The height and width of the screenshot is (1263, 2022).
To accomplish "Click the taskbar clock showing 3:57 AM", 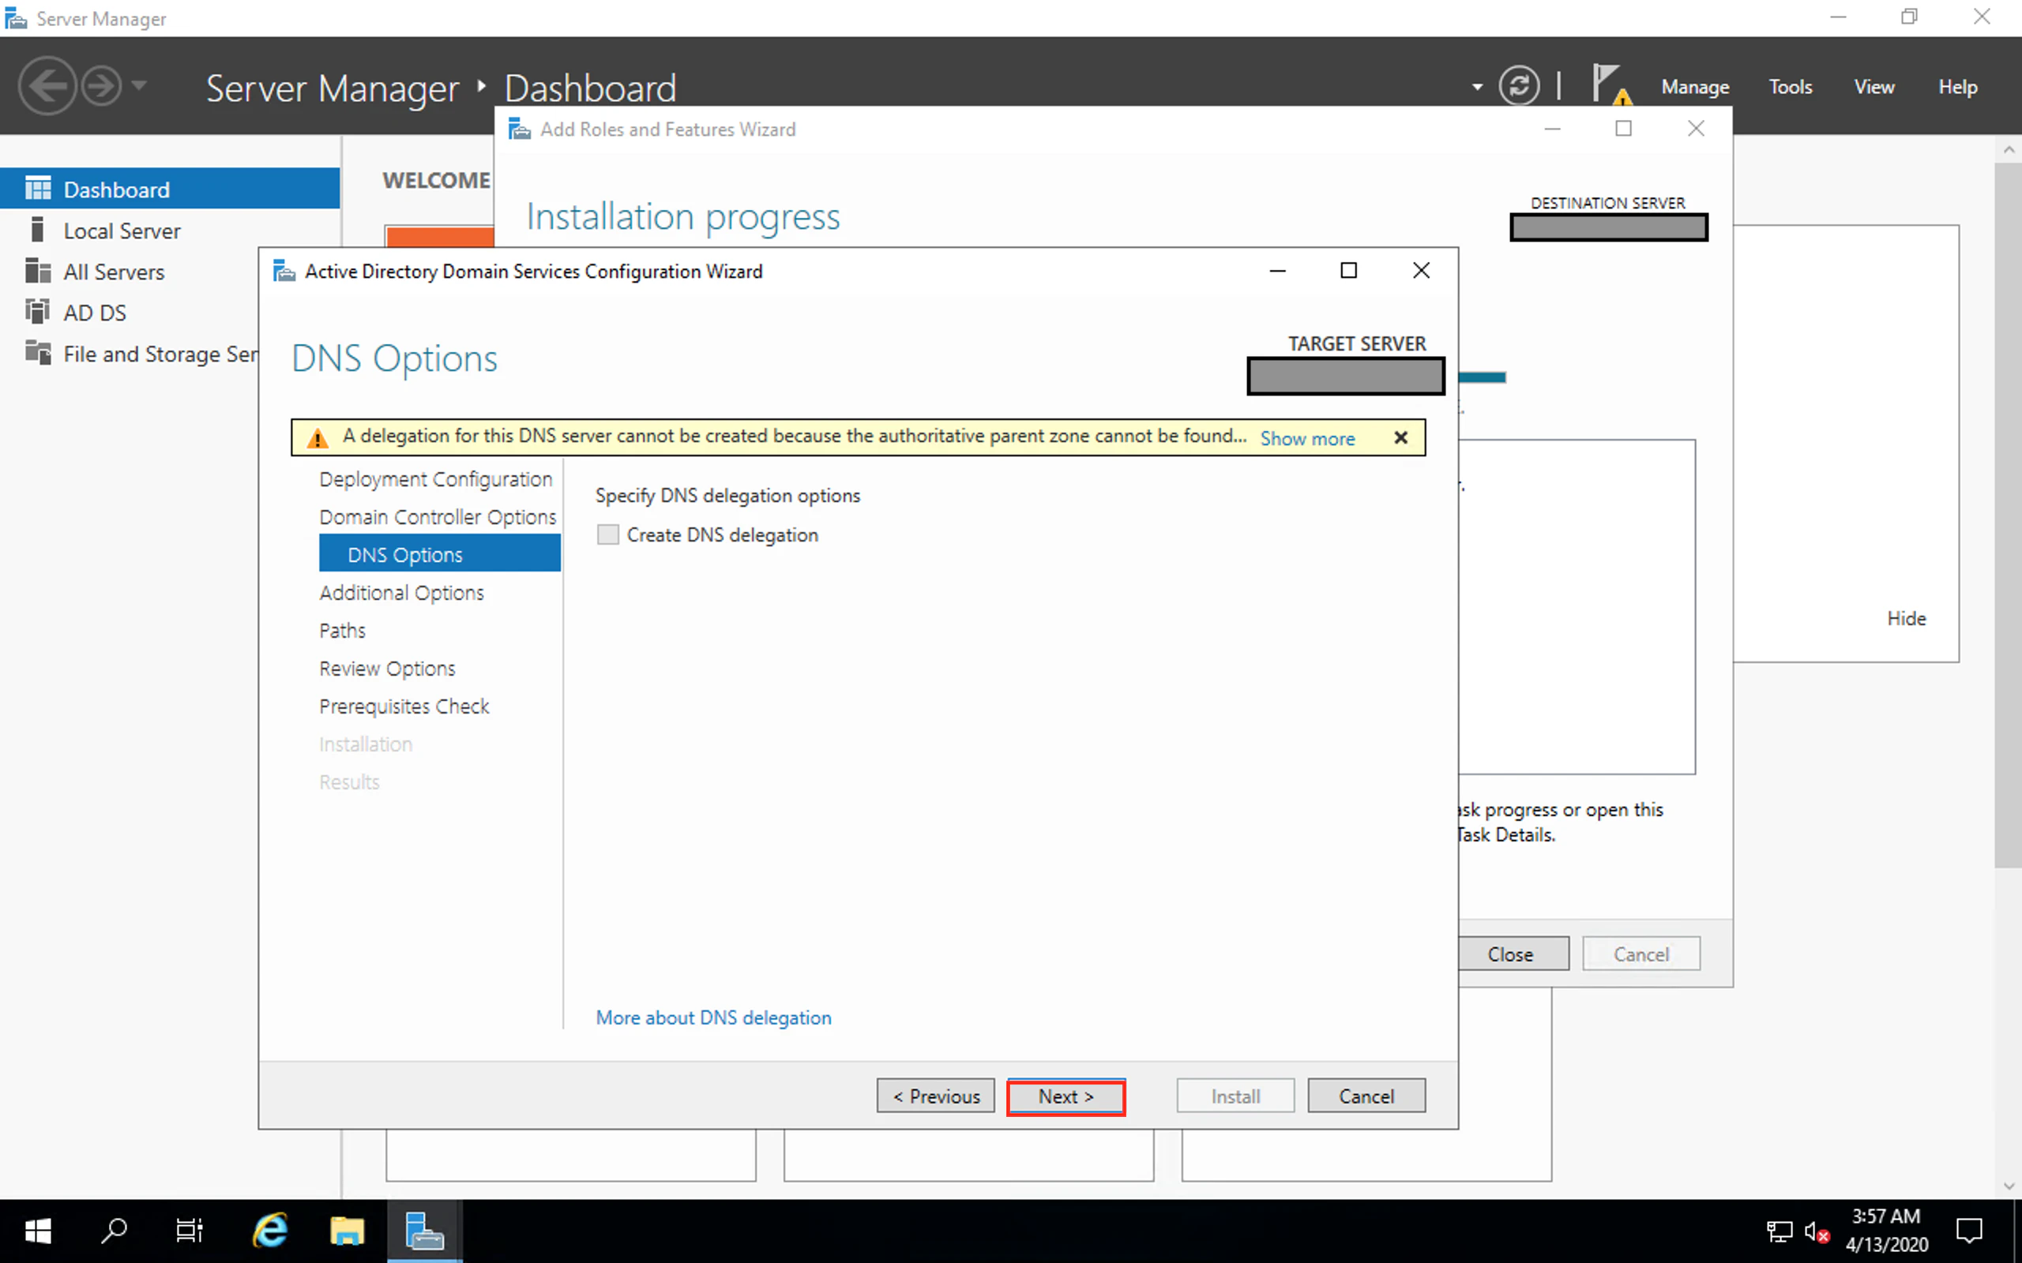I will [x=1887, y=1231].
